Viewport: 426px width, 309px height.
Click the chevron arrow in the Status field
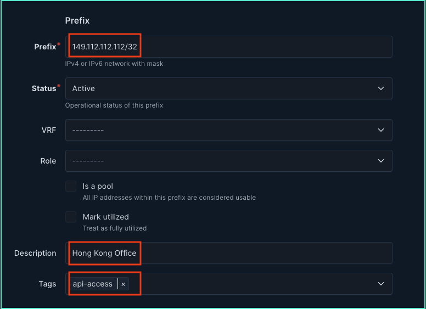381,88
